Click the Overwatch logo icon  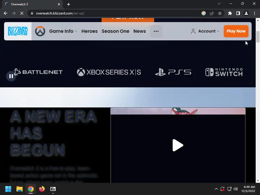coord(40,31)
